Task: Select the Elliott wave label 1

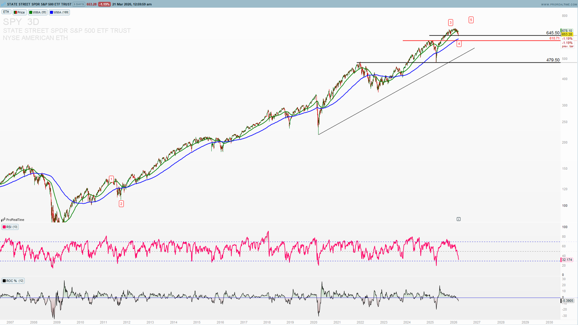Action: point(112,179)
